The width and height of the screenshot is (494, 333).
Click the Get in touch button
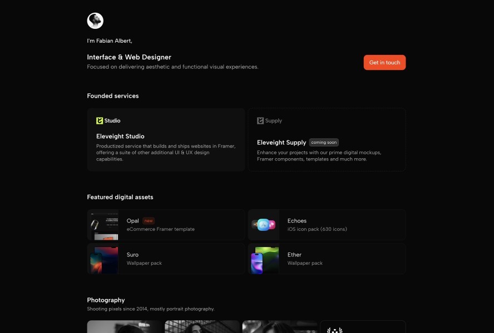[x=384, y=63]
